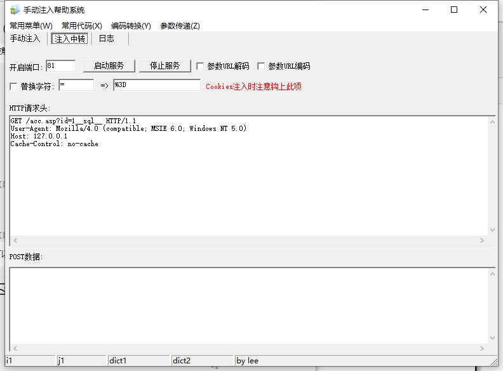
Task: Click the Host: 127.0.0.1 line
Action: [x=39, y=137]
